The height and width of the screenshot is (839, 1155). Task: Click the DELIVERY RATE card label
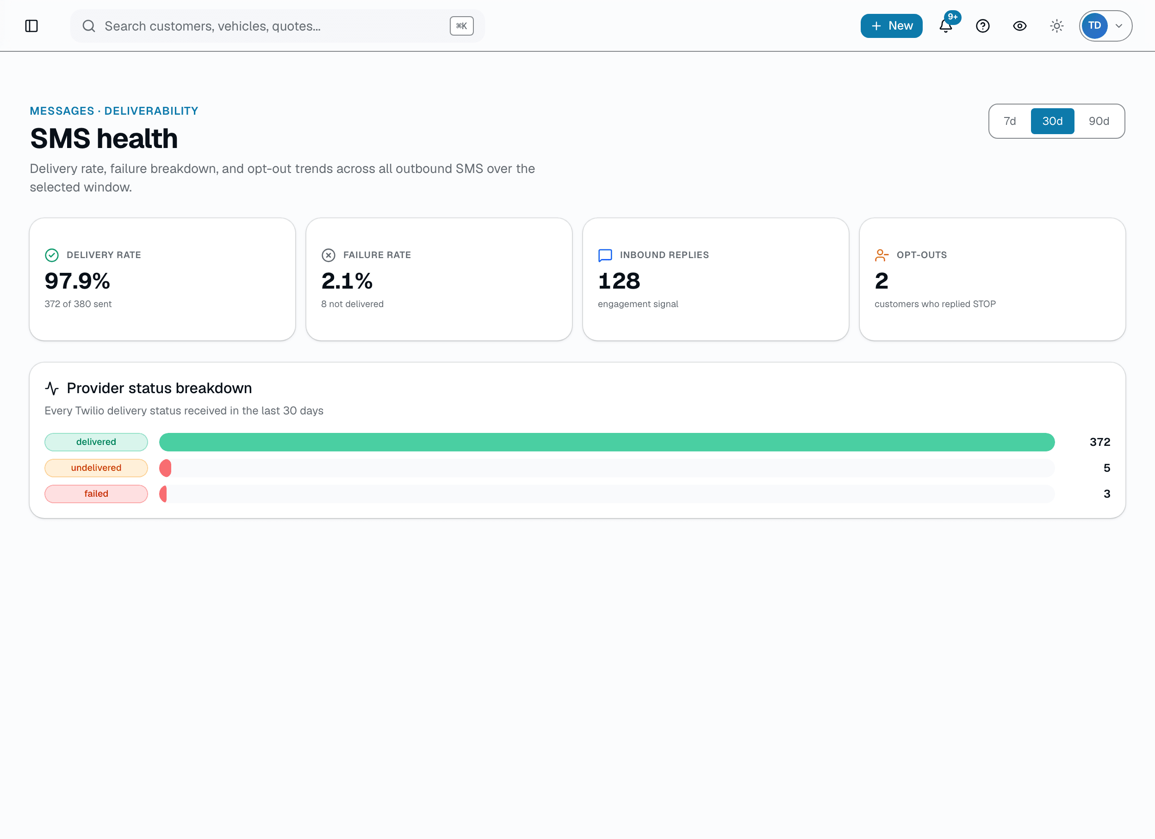(104, 255)
